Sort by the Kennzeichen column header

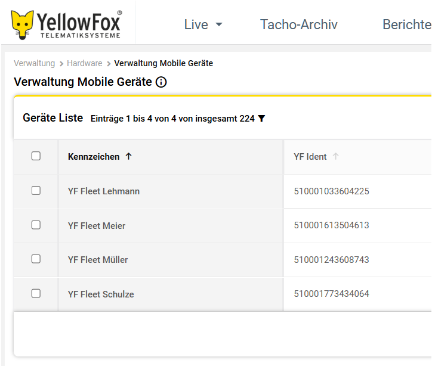point(94,157)
